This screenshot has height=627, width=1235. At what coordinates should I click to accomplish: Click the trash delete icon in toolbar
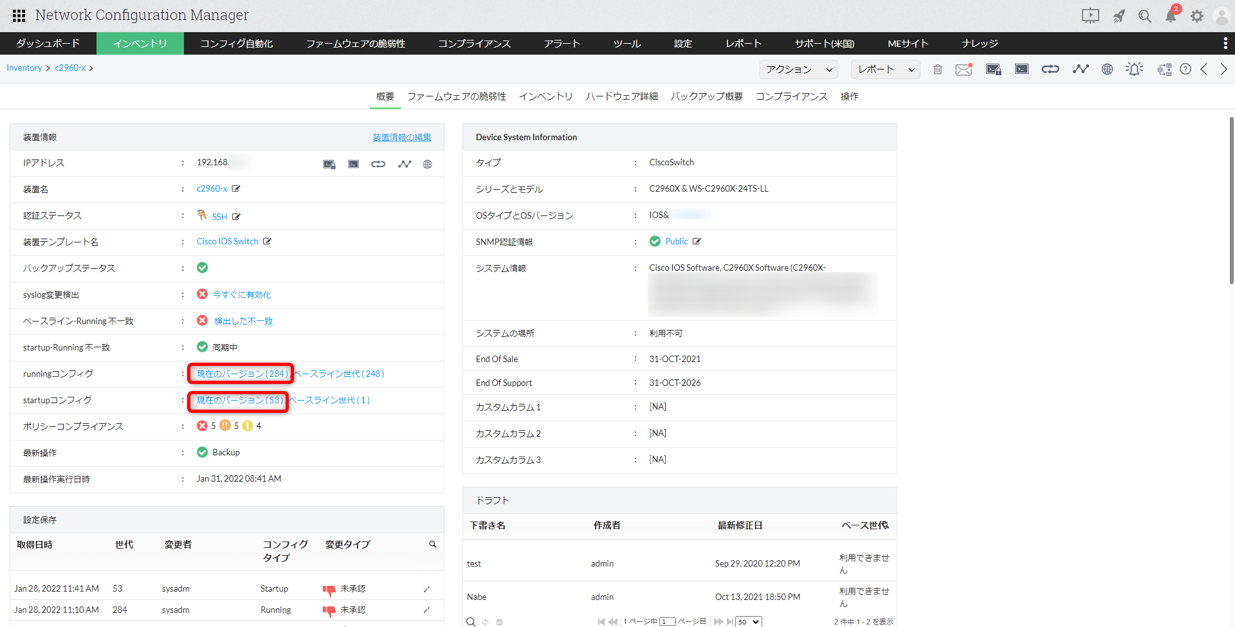938,69
